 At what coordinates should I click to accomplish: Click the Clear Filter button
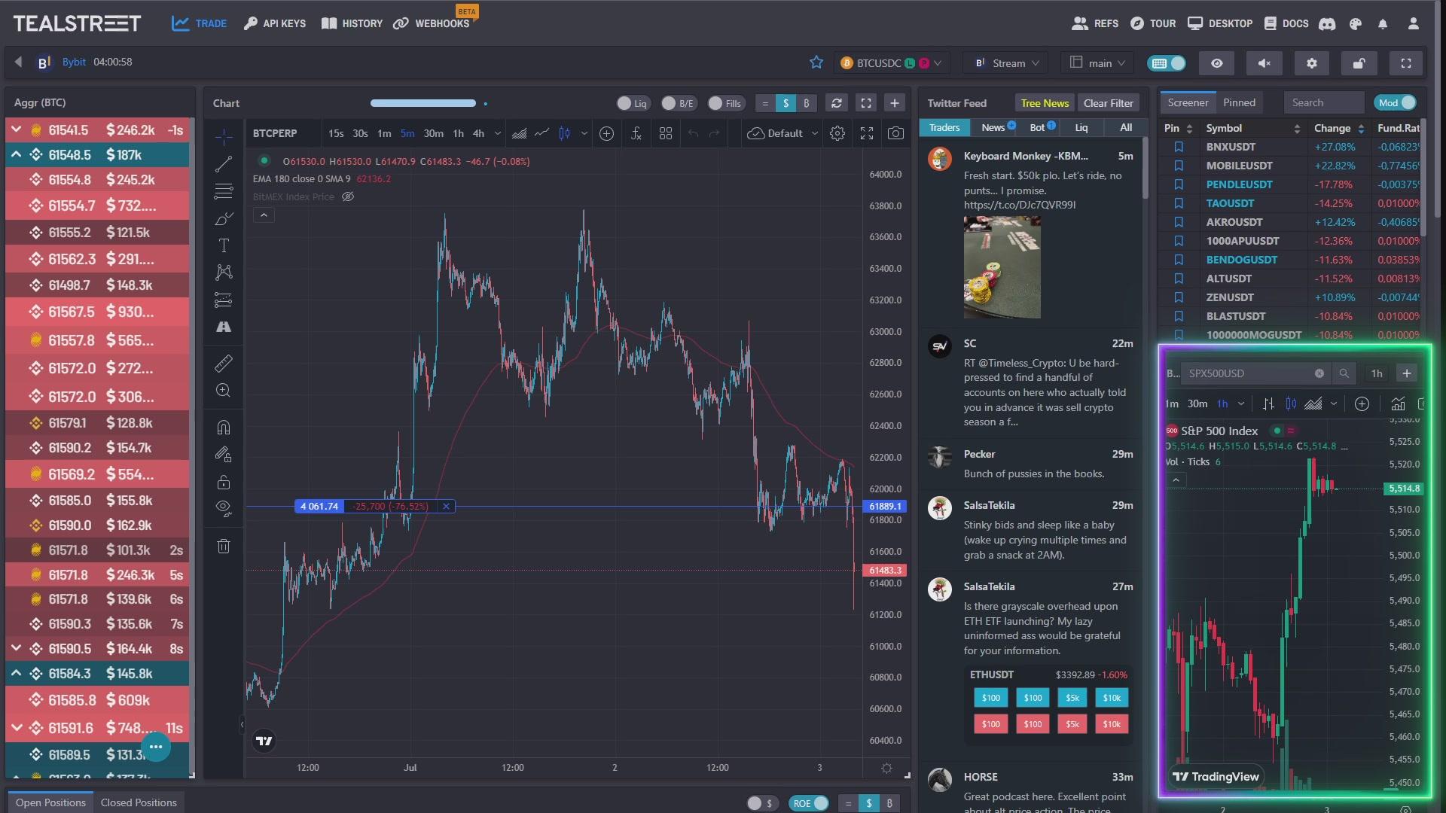coord(1108,103)
